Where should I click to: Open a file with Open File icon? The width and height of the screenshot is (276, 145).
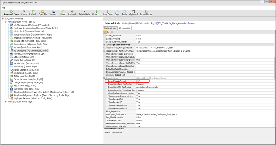pyautogui.click(x=43, y=11)
